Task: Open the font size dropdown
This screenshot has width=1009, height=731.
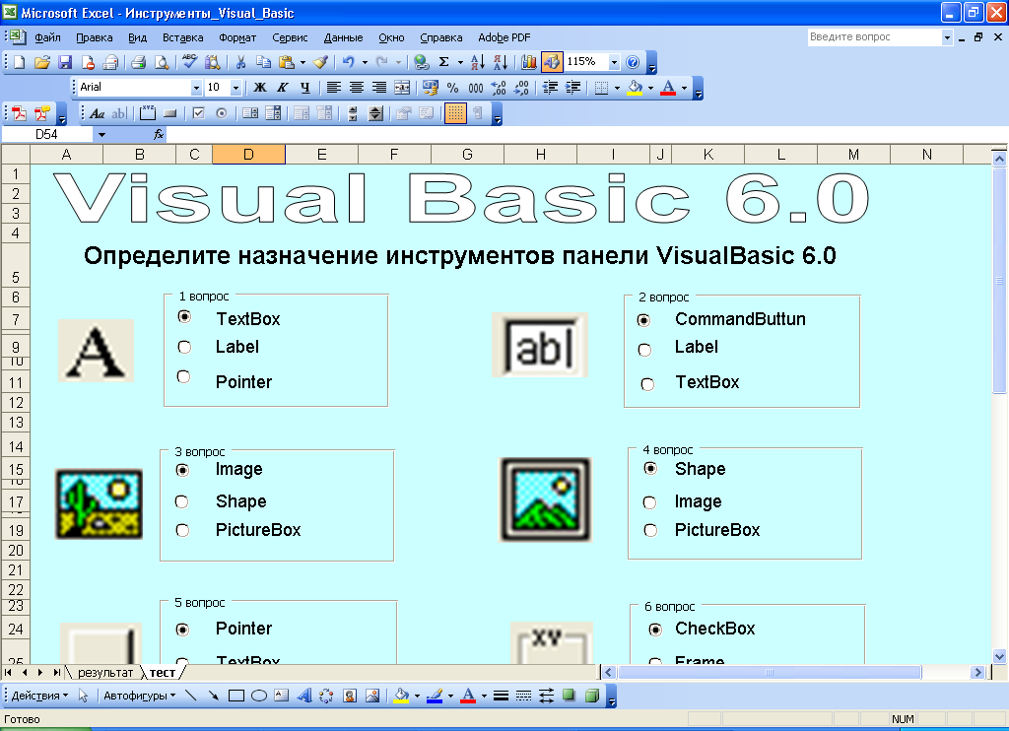Action: pos(235,88)
